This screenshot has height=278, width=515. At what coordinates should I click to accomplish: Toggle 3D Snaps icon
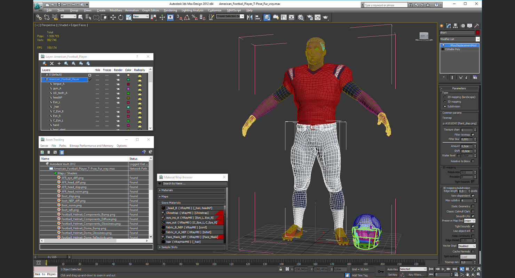tap(179, 17)
